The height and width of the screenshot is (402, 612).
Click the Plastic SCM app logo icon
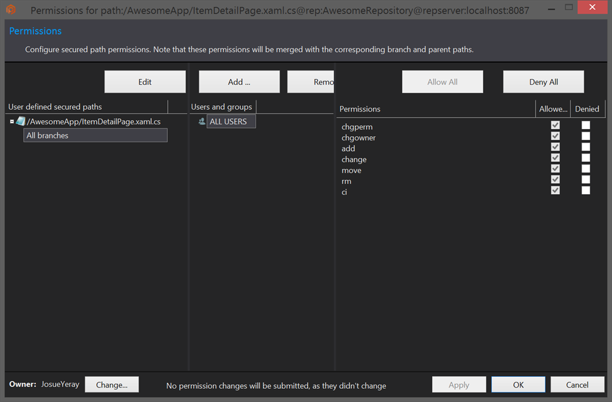(x=11, y=10)
